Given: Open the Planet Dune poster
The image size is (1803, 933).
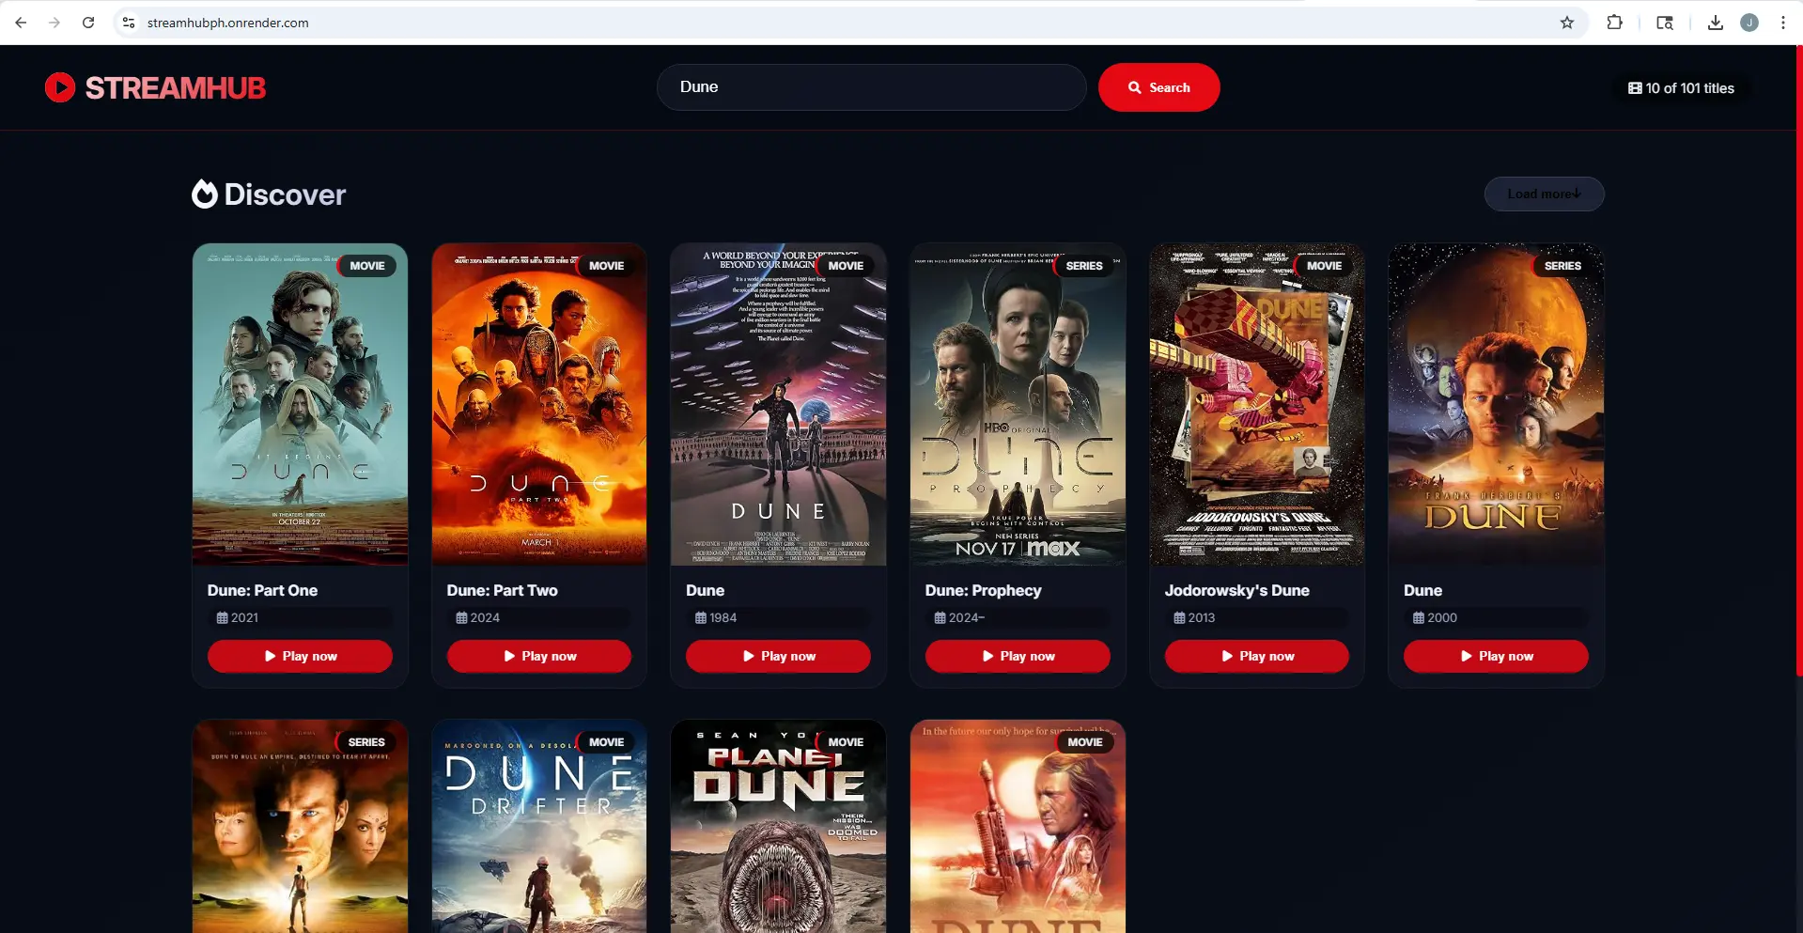Looking at the screenshot, I should click(x=778, y=827).
